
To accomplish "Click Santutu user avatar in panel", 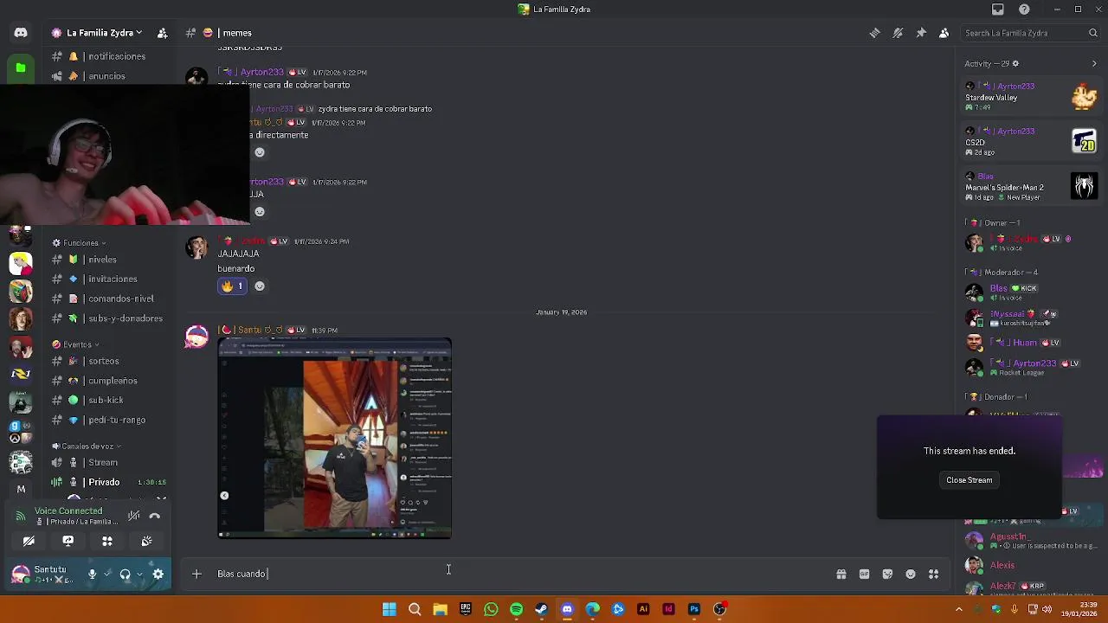I will (x=21, y=574).
